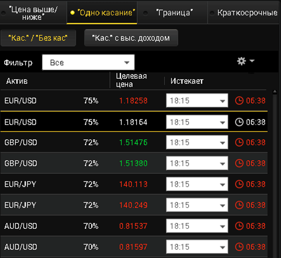The width and height of the screenshot is (281, 258).
Task: Click the clock icon for EUR/JPY 140.113
Action: [239, 184]
